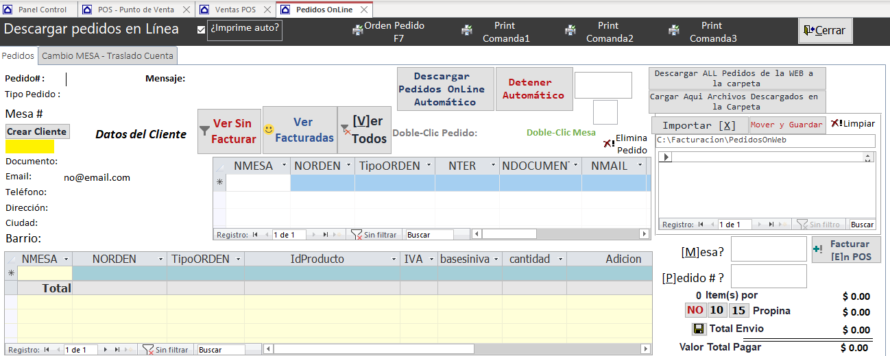
Task: Click the Print Comanda2 printer icon
Action: coord(570,31)
